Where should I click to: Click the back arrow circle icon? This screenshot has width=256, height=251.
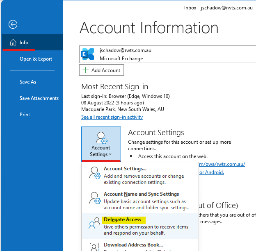pyautogui.click(x=13, y=25)
